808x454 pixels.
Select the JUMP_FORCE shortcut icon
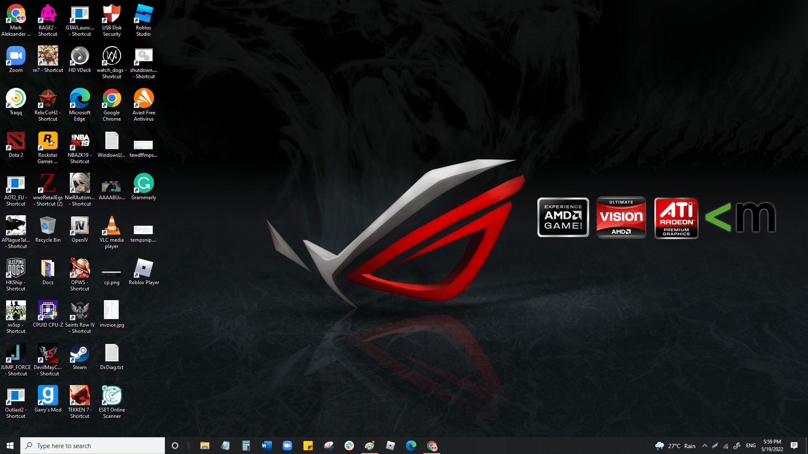coord(16,360)
